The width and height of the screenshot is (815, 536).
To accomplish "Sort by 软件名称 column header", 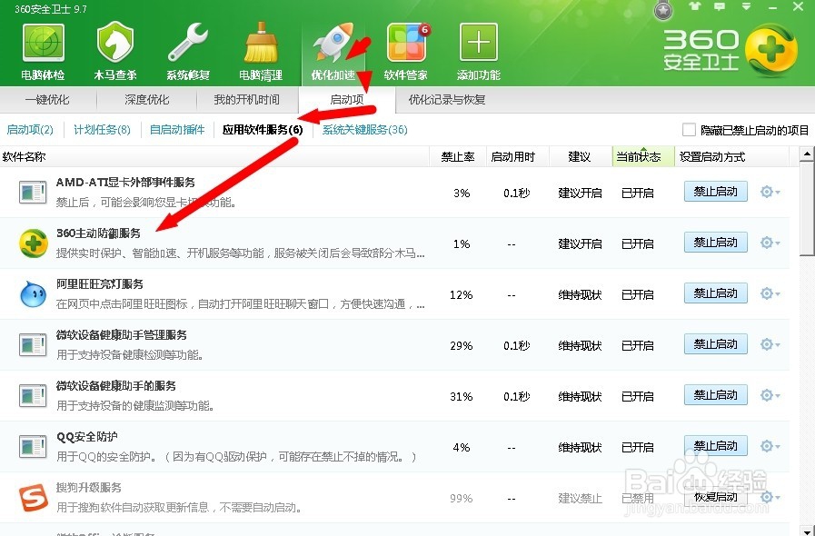I will [x=214, y=156].
